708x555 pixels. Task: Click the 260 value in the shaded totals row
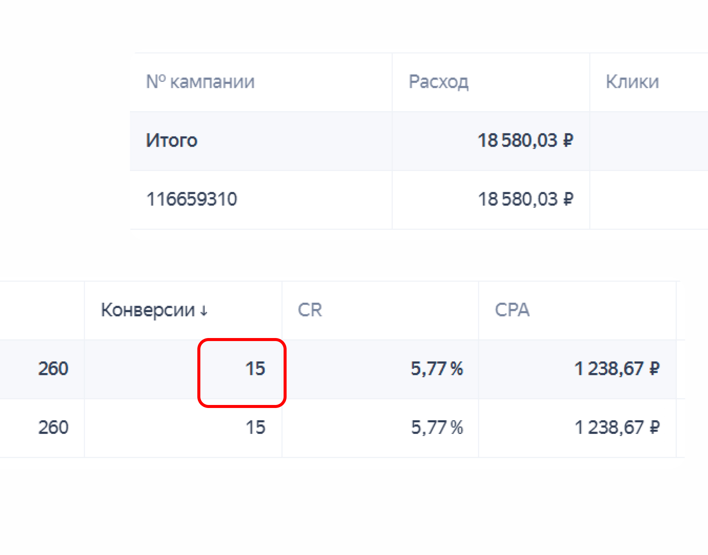53,369
